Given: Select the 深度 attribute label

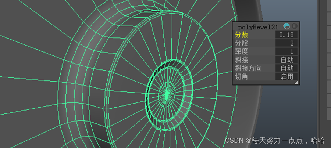Looking at the screenshot, I should [x=242, y=51].
